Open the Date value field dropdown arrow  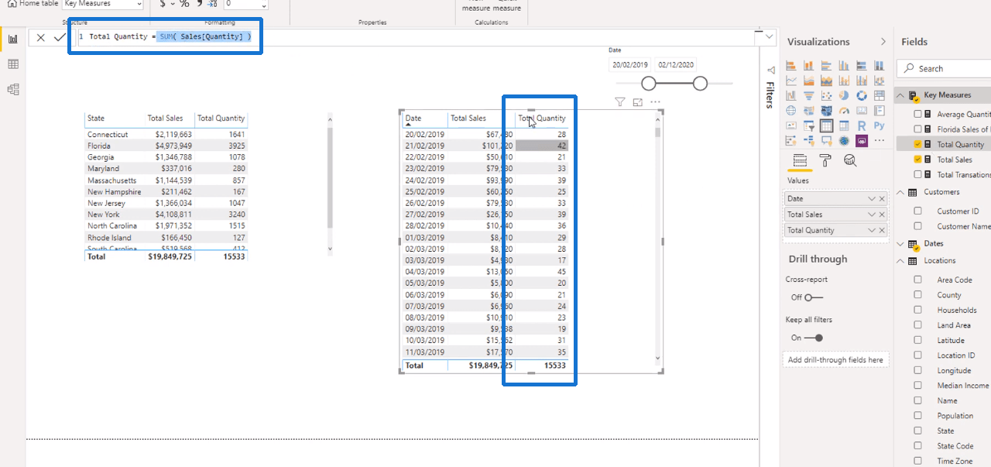point(873,199)
